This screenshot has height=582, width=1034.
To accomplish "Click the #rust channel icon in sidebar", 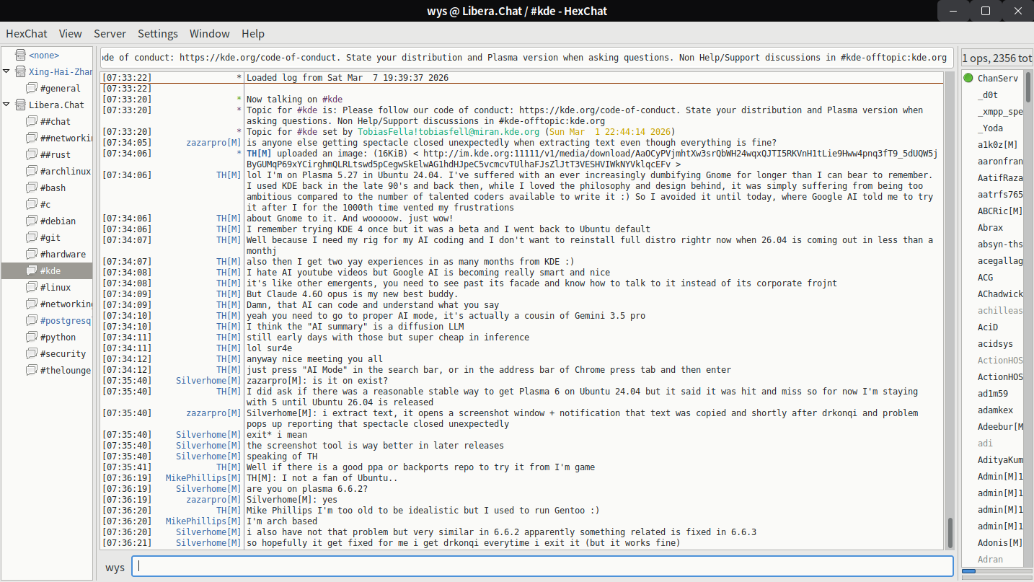I will (x=31, y=154).
